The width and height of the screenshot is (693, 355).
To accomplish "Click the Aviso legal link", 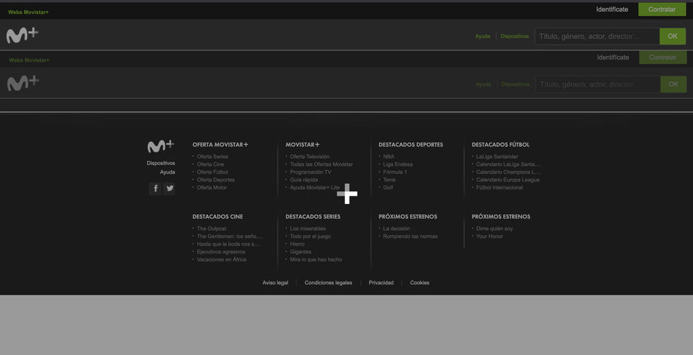I will coord(275,283).
